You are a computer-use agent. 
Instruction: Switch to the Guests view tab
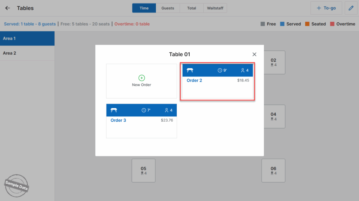tap(168, 8)
